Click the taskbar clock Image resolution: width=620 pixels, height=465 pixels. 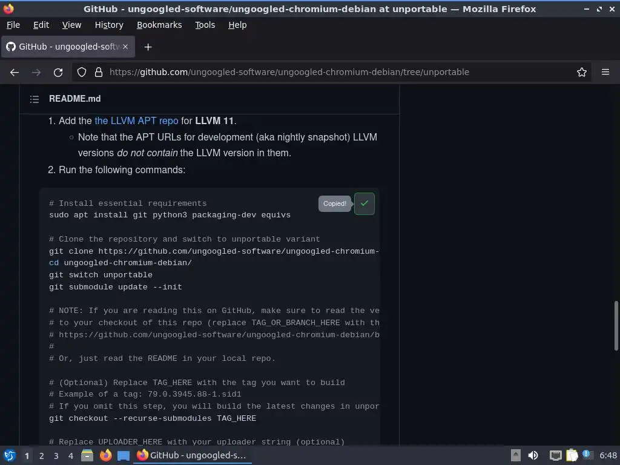click(608, 455)
